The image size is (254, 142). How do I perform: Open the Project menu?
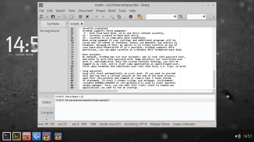[100, 11]
